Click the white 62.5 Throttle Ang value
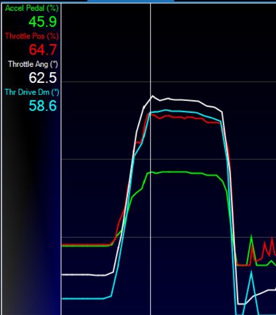The image size is (276, 315). (x=43, y=78)
